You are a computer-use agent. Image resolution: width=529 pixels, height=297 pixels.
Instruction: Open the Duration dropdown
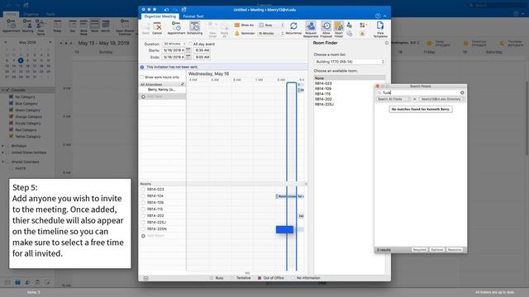point(174,44)
